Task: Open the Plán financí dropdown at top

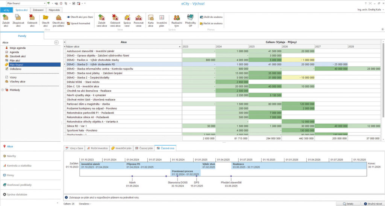Action: [x=44, y=3]
